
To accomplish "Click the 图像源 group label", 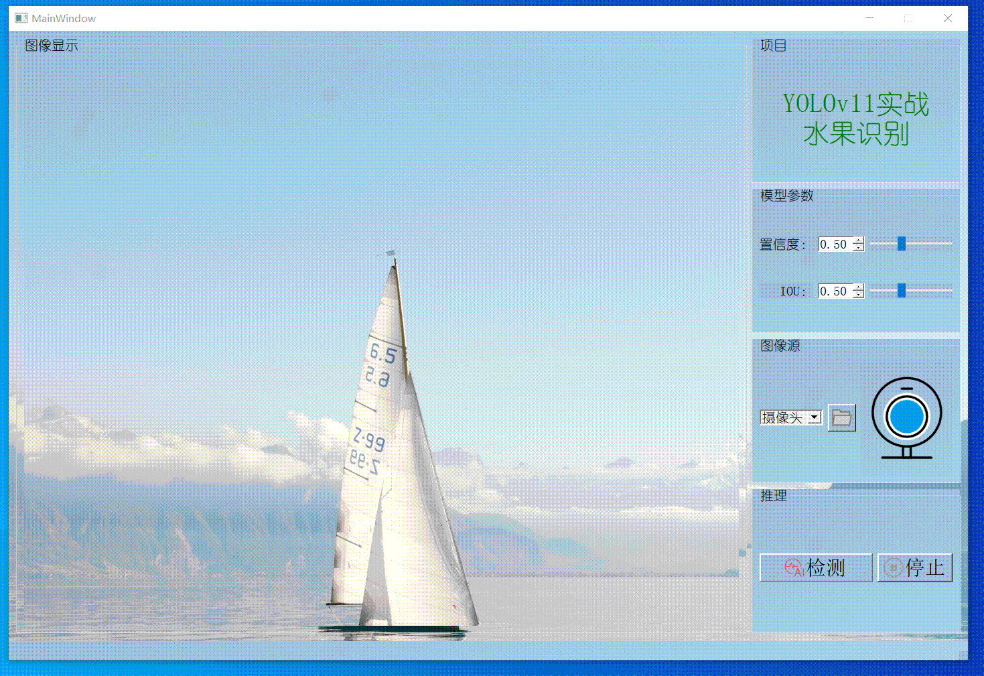I will pyautogui.click(x=780, y=346).
